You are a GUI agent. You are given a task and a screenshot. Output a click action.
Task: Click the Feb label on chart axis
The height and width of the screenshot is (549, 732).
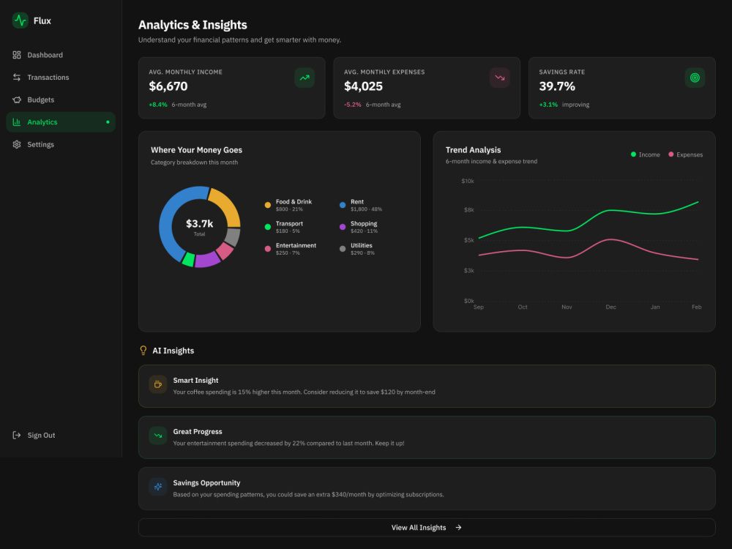point(697,307)
